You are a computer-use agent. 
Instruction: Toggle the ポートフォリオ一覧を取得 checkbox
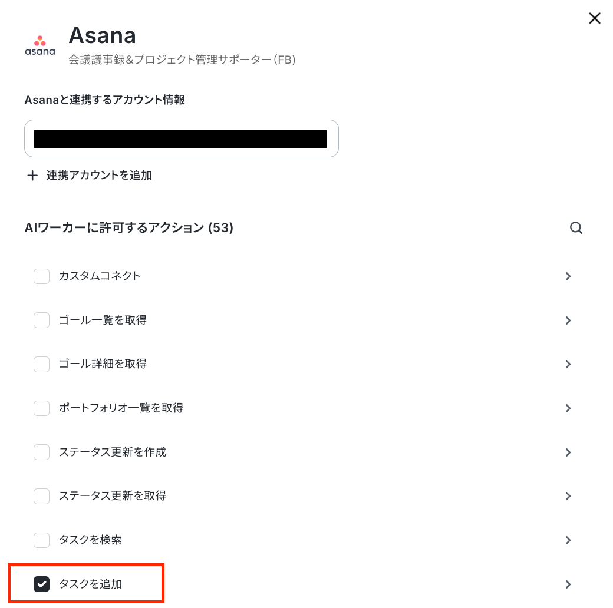(x=41, y=408)
